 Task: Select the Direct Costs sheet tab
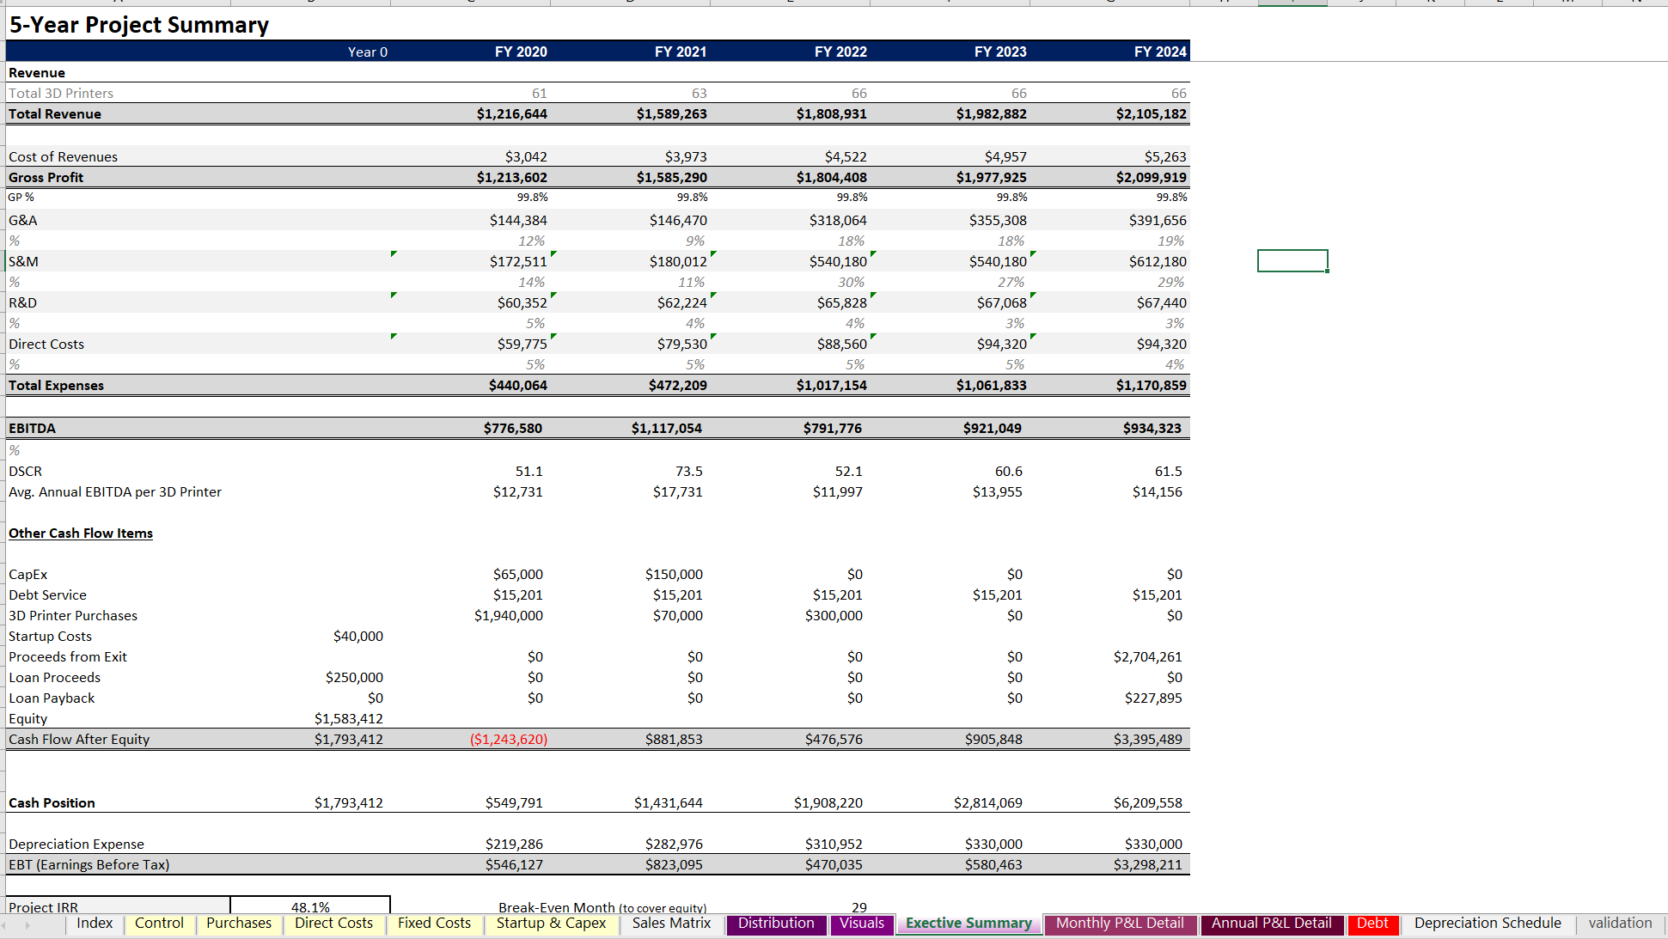[x=334, y=924]
